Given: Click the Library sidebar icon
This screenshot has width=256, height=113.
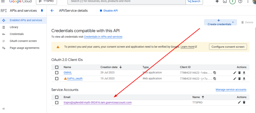Looking at the screenshot, I should point(3,27).
